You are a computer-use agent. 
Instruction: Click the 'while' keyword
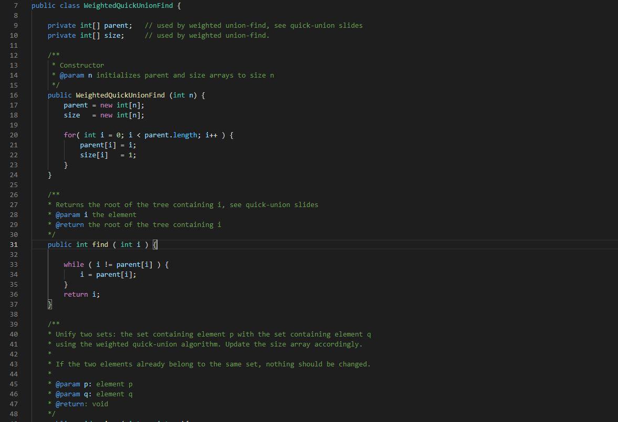point(74,265)
